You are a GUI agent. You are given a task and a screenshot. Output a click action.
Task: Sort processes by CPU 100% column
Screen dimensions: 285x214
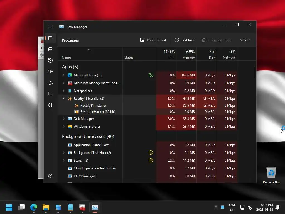(166, 54)
